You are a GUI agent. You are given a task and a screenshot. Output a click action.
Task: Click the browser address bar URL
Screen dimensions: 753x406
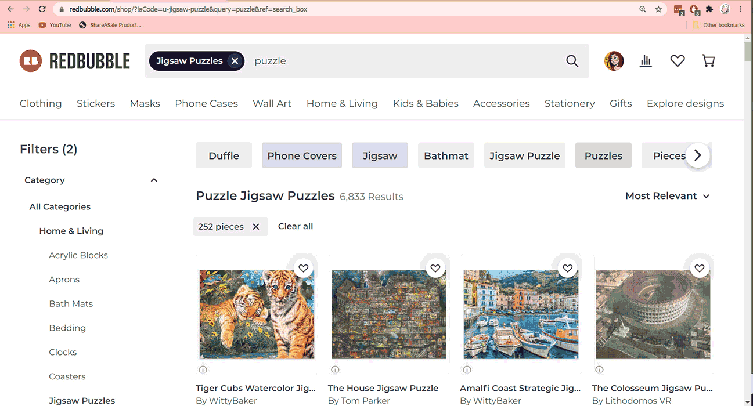[x=188, y=9]
